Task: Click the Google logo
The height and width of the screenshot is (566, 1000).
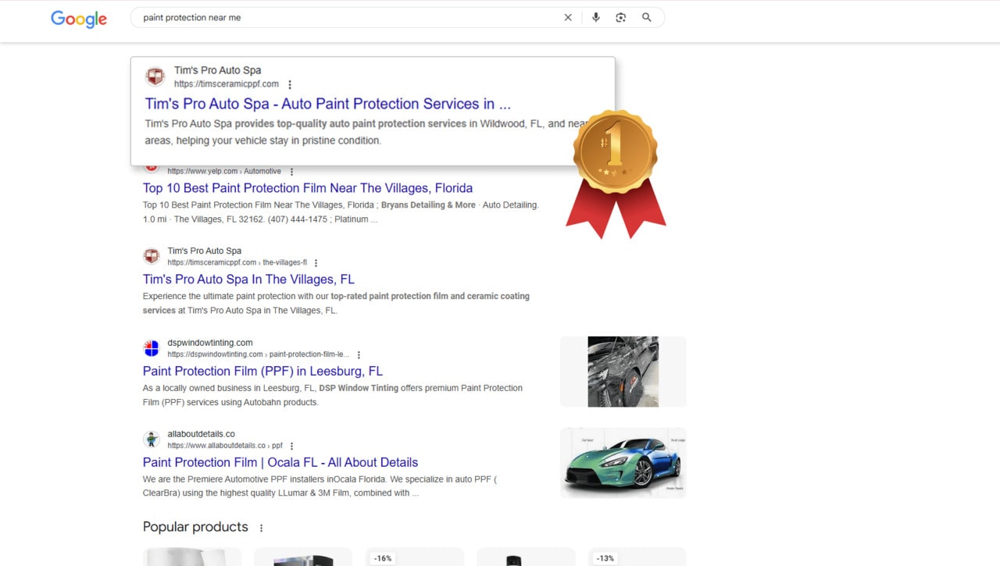Action: click(79, 19)
